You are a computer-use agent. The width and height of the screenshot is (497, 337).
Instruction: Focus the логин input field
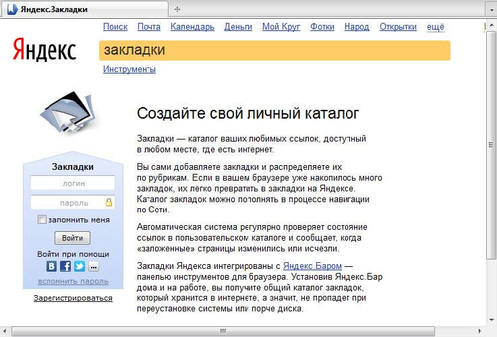point(73,183)
